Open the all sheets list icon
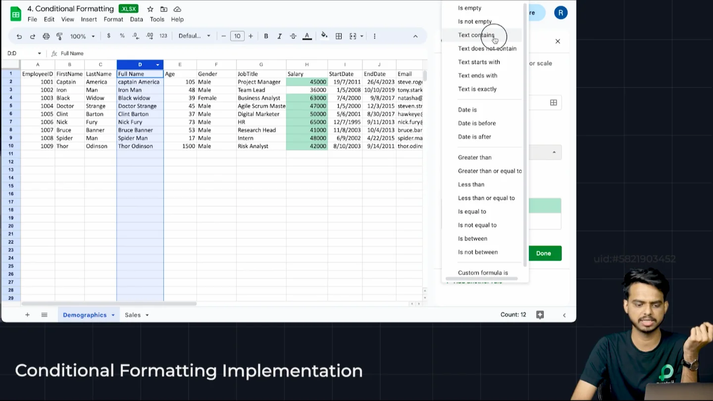Image resolution: width=713 pixels, height=401 pixels. pyautogui.click(x=44, y=315)
